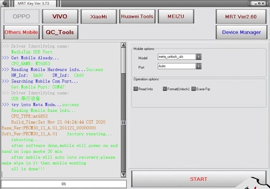
Task: Expand the Model dropdown arrow
Action: pos(199,57)
